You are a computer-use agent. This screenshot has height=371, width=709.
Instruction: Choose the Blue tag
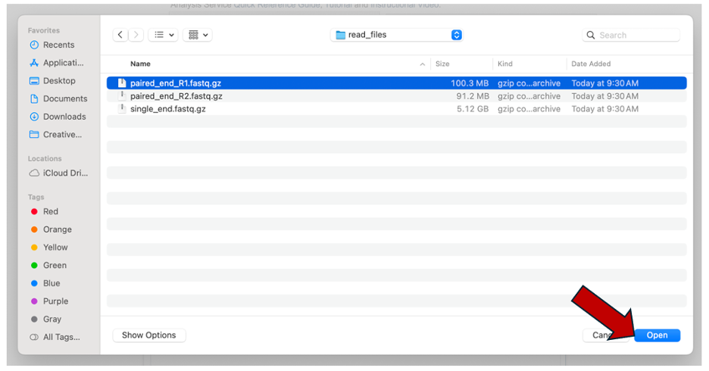tap(45, 283)
